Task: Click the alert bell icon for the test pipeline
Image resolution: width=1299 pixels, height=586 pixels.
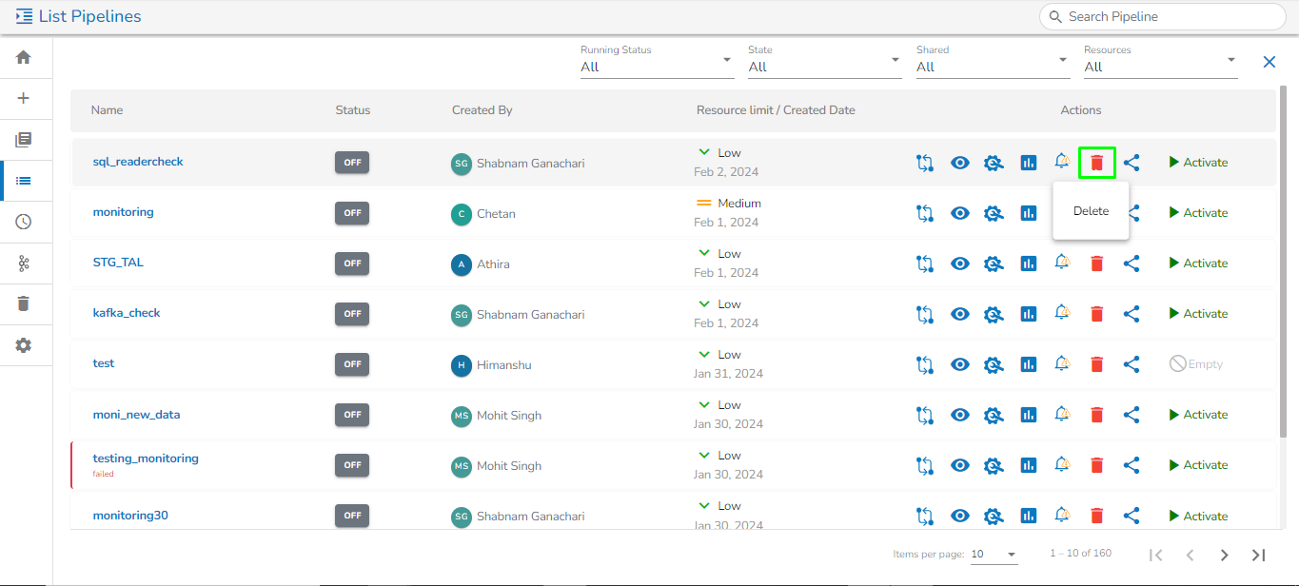Action: pos(1062,363)
